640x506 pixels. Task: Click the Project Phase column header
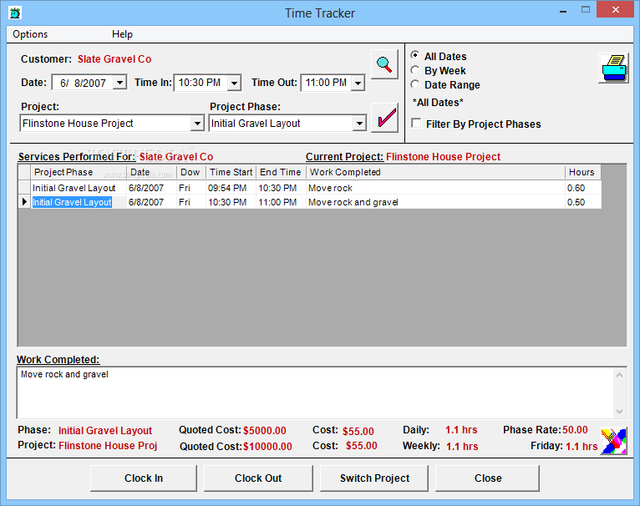coord(79,172)
